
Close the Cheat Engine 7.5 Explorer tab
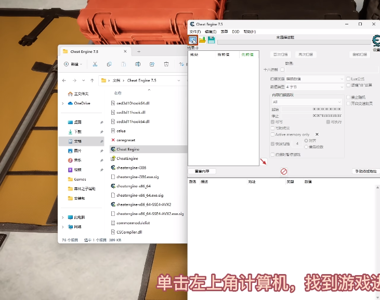(125, 51)
